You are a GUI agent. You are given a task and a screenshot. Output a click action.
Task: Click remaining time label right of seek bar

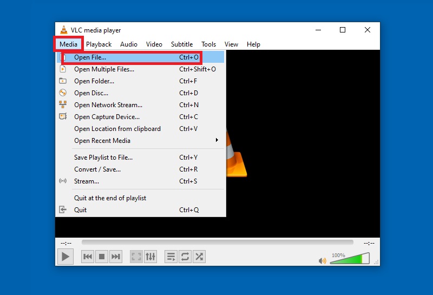coord(369,243)
